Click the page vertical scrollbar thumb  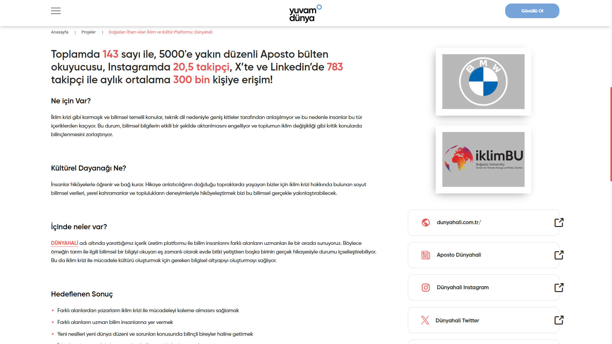click(x=611, y=134)
